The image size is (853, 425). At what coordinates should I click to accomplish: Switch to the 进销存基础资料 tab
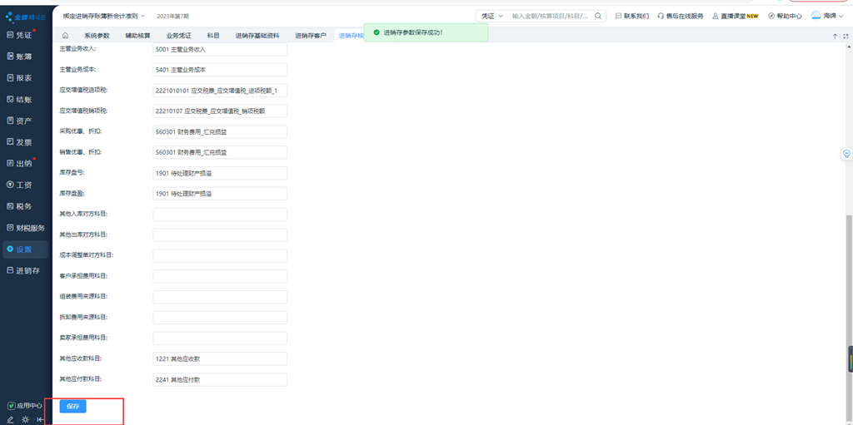click(x=257, y=36)
